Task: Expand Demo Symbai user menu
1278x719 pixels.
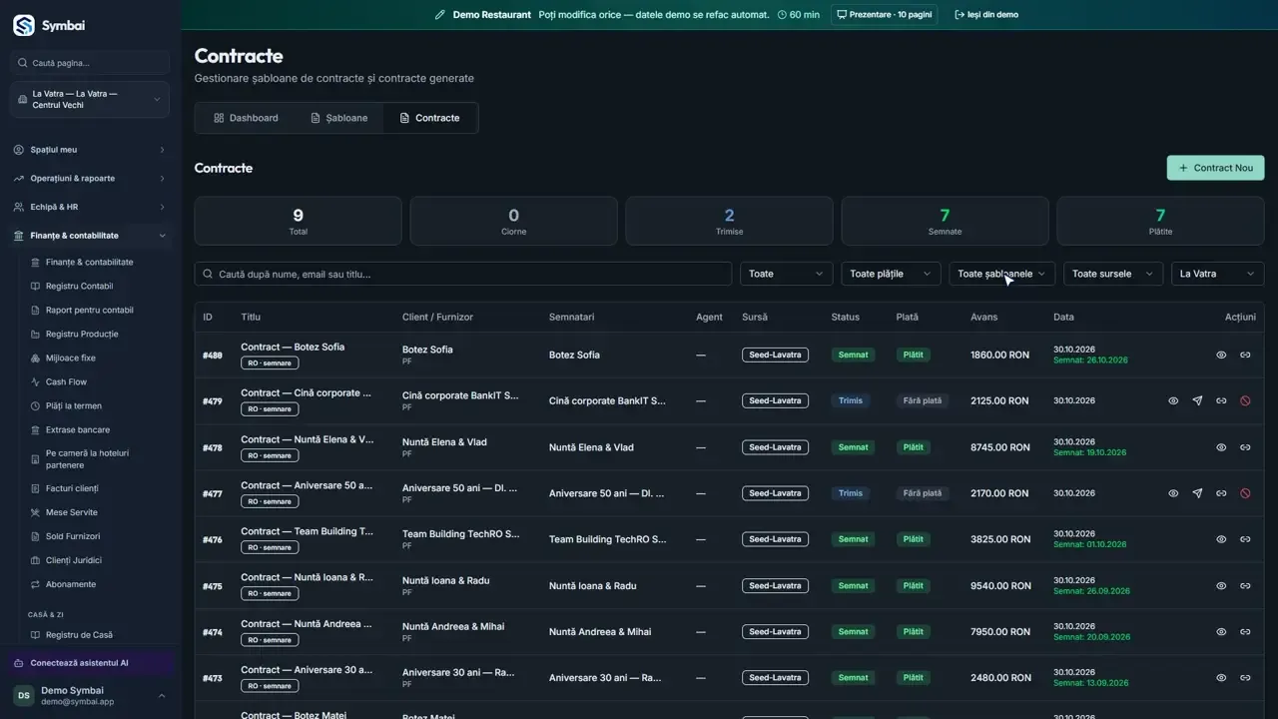Action: click(90, 696)
